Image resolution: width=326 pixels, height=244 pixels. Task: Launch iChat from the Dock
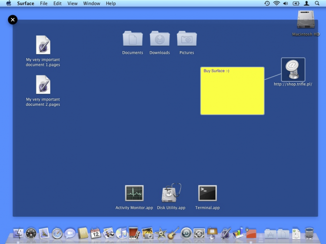pyautogui.click(x=70, y=234)
